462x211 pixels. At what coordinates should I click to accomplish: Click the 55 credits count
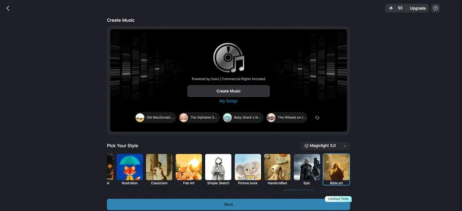pos(400,8)
